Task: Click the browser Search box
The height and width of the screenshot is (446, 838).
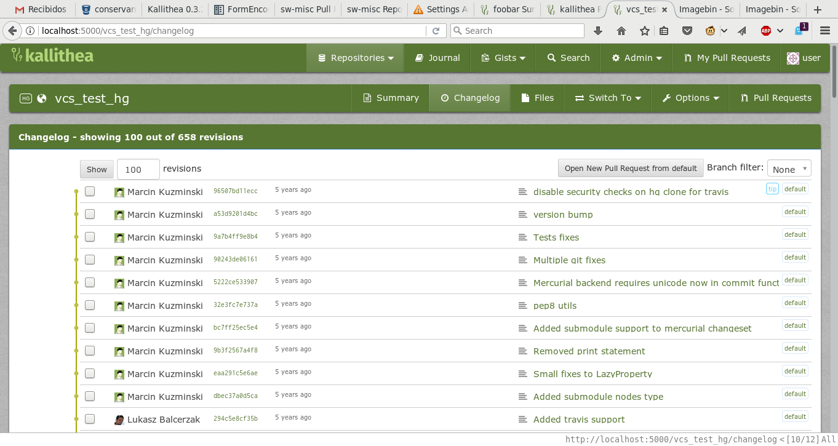Action: point(517,31)
